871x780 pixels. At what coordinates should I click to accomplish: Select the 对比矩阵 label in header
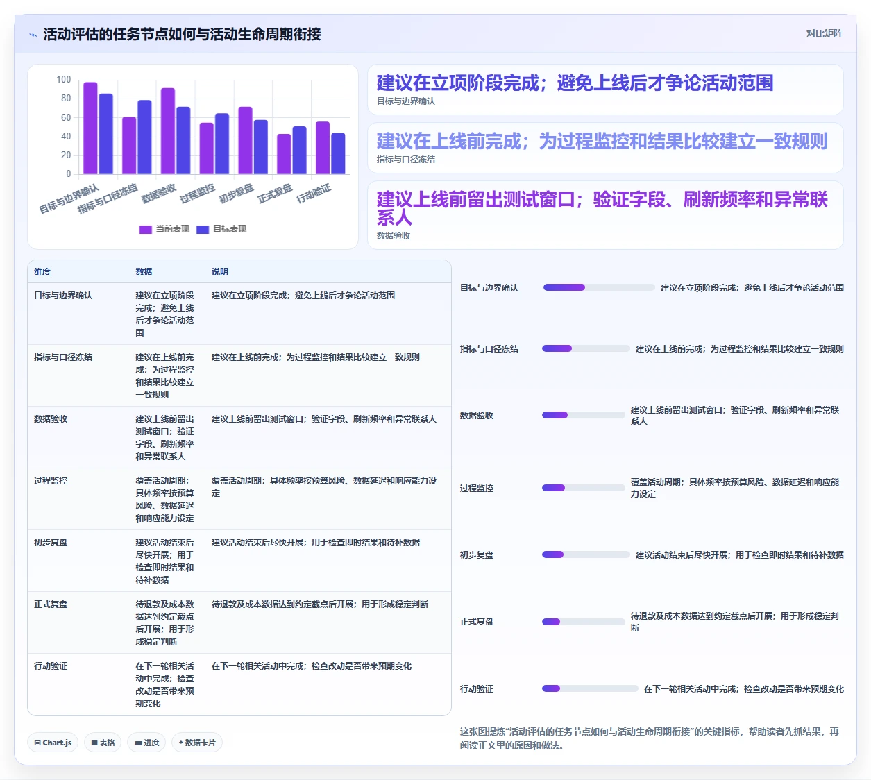[x=824, y=33]
